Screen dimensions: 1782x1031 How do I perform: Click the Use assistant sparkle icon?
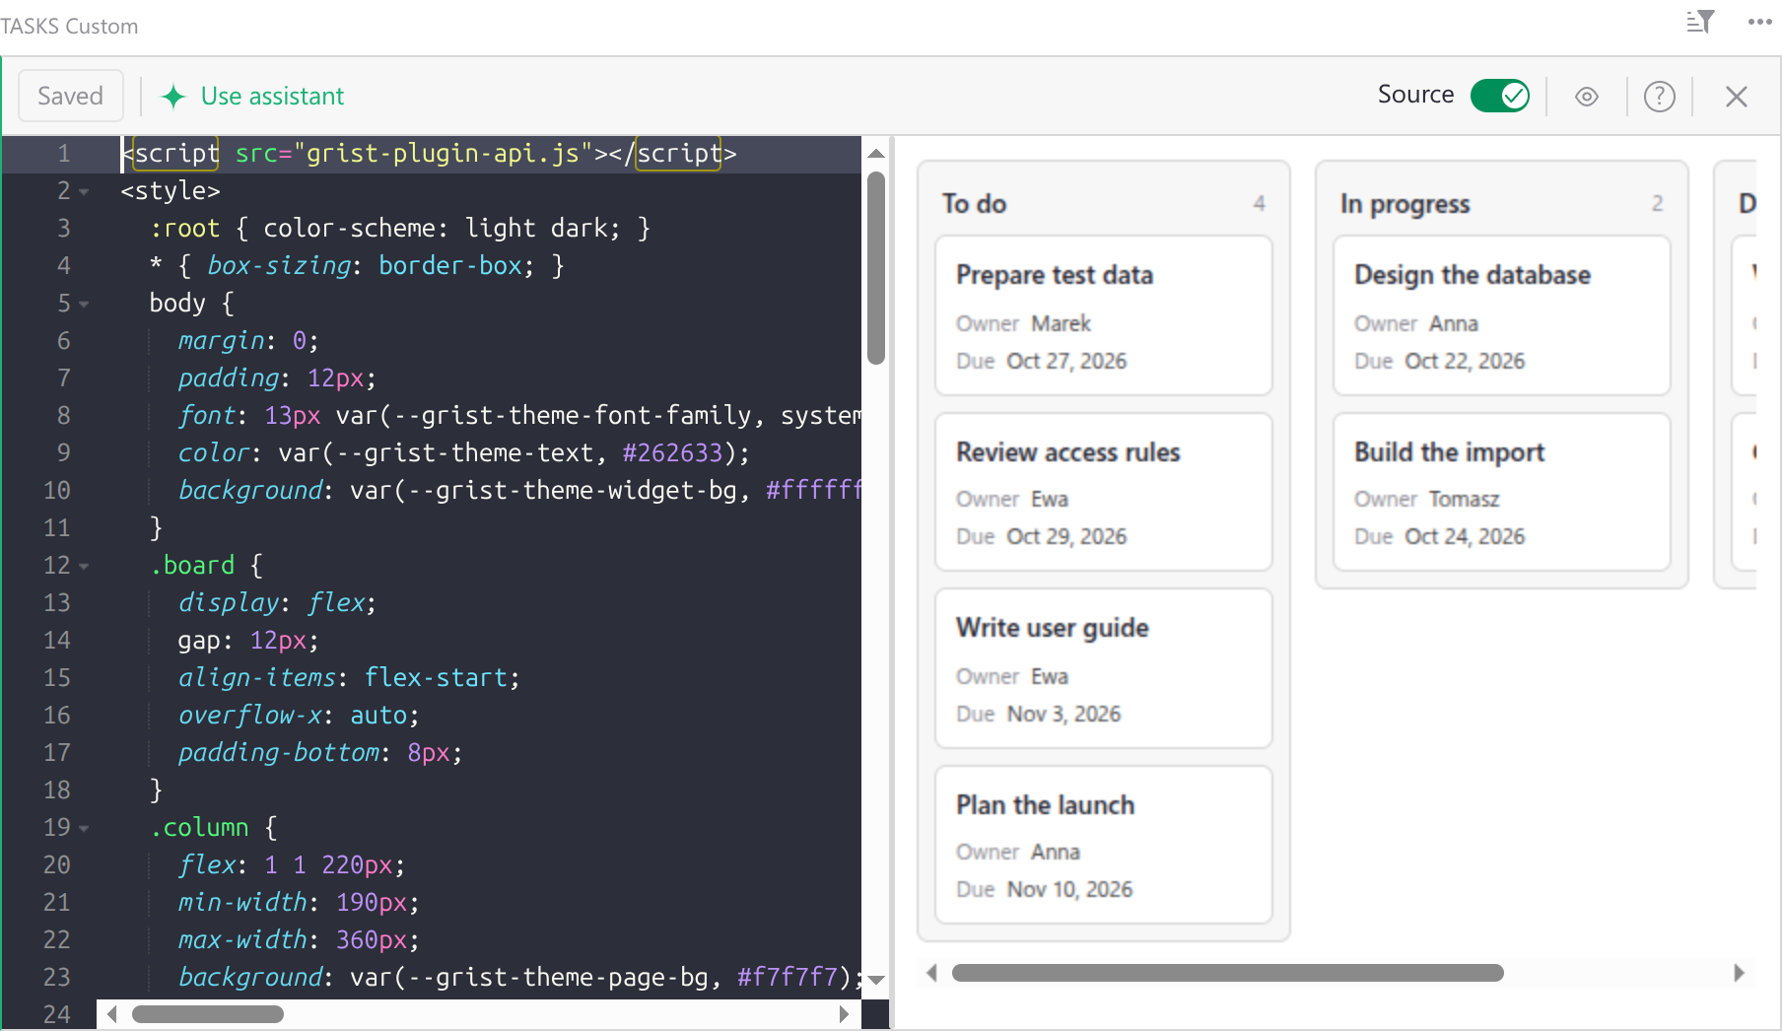coord(173,96)
